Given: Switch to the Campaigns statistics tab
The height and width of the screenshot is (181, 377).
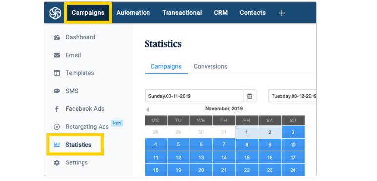Looking at the screenshot, I should coord(166,66).
